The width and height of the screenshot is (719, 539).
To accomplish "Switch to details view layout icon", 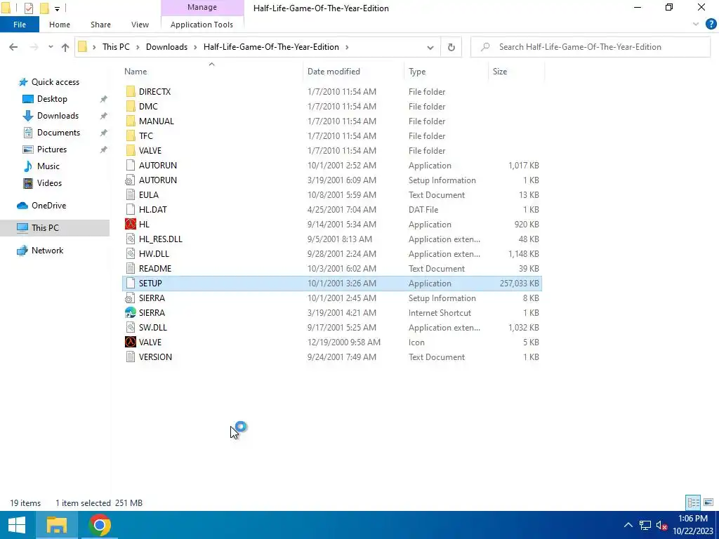I will [693, 503].
